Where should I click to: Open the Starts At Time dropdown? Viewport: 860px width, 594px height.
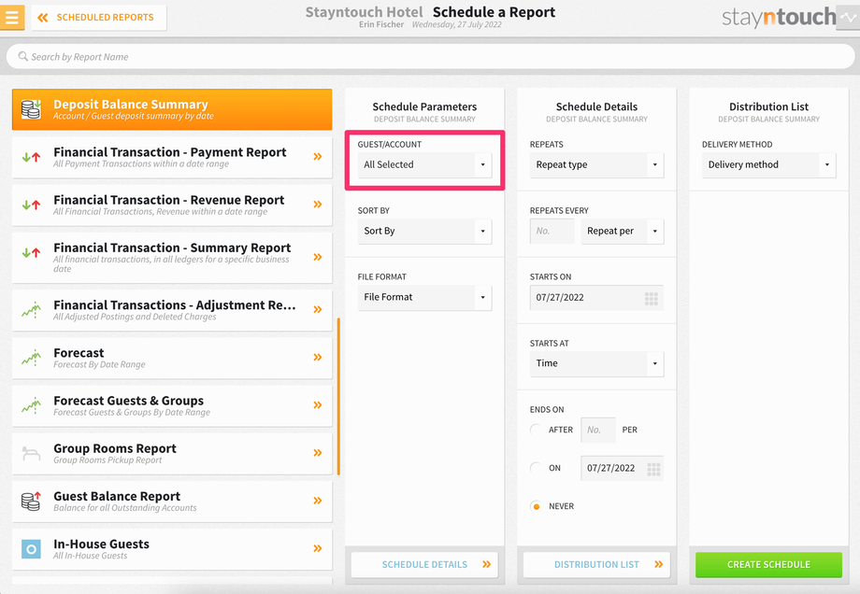pos(596,363)
